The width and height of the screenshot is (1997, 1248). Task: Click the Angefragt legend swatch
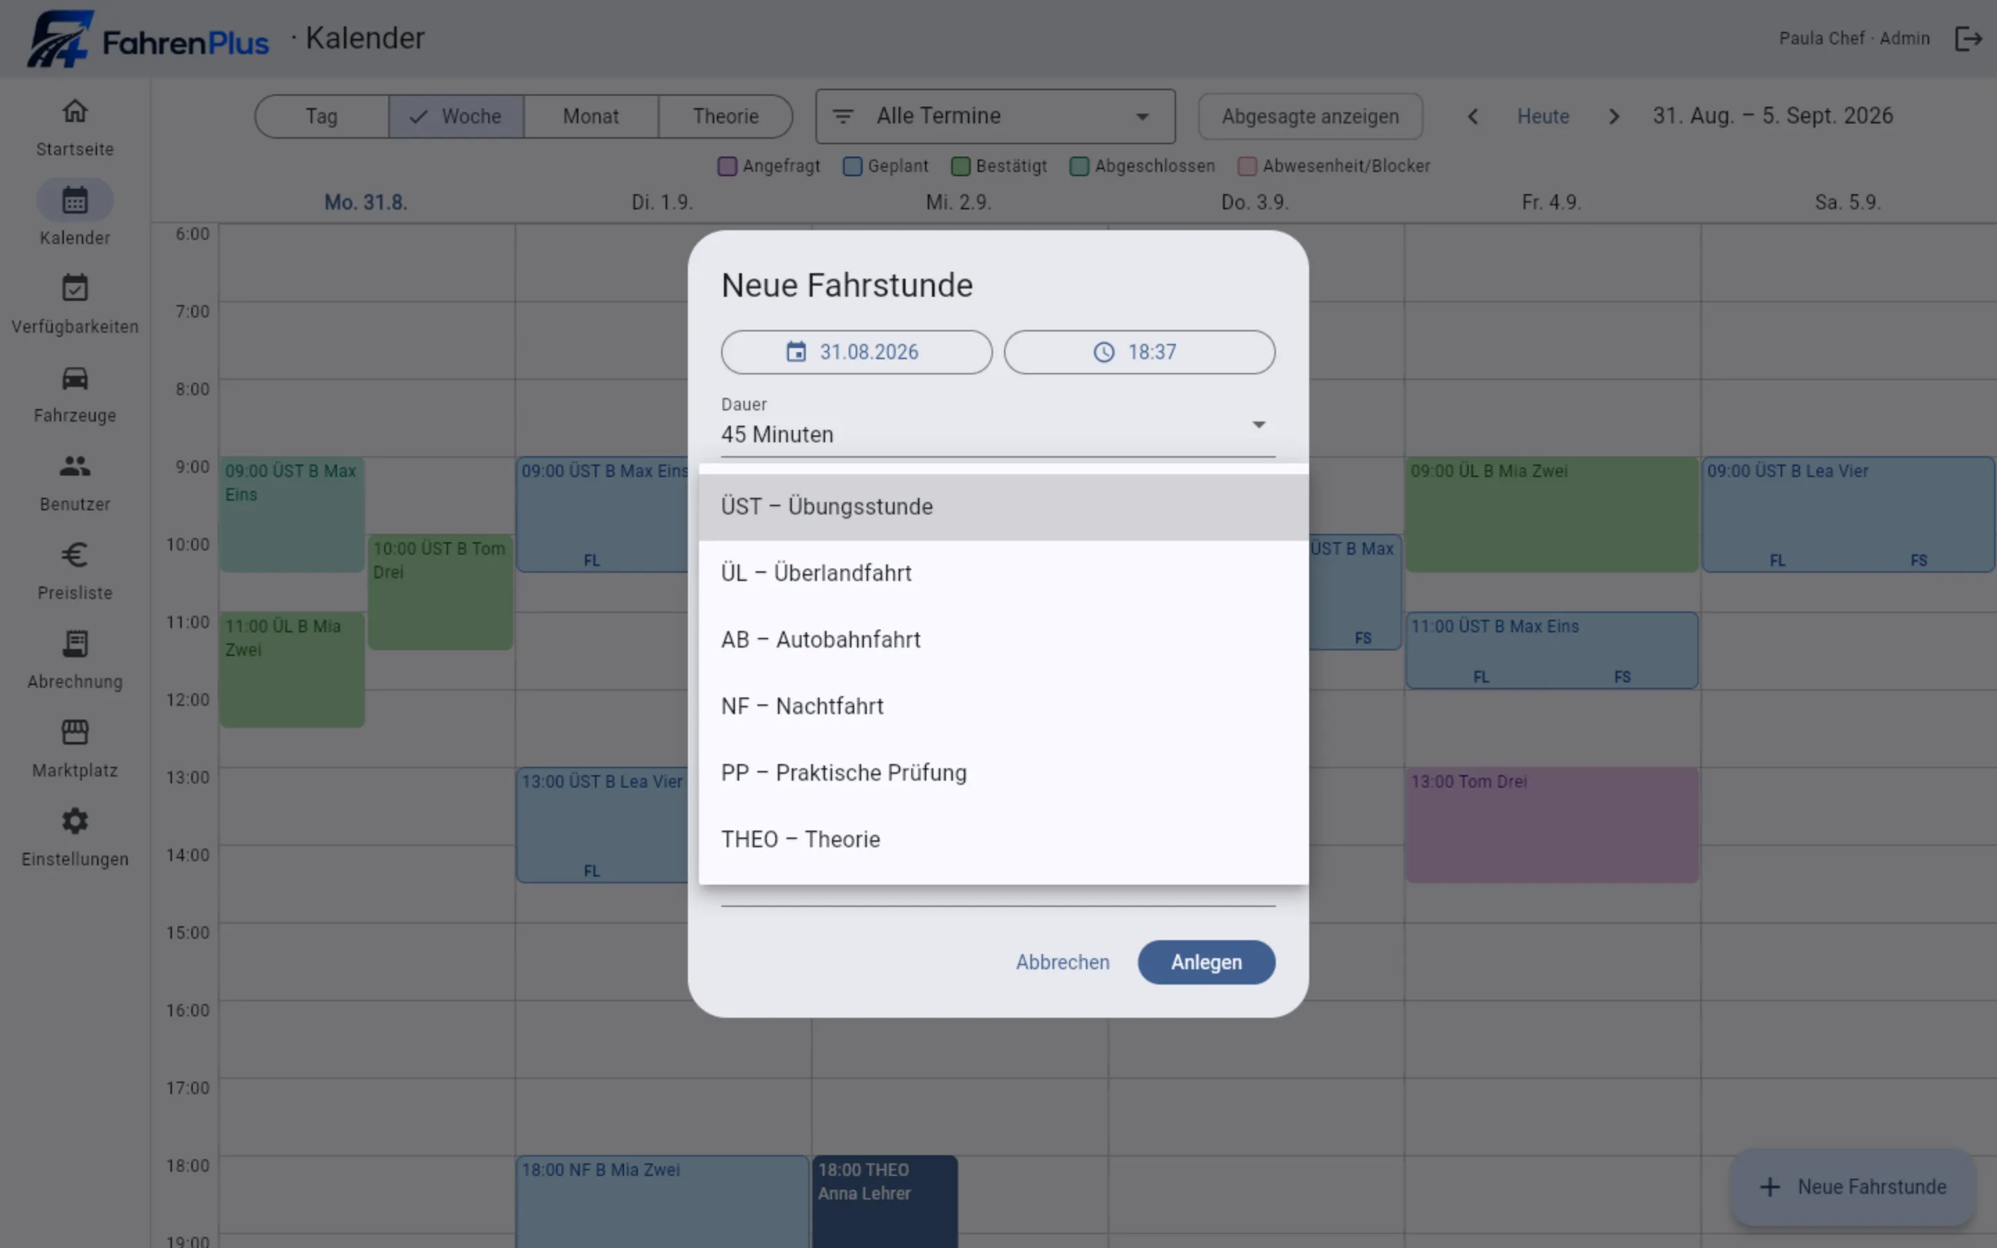pos(727,166)
